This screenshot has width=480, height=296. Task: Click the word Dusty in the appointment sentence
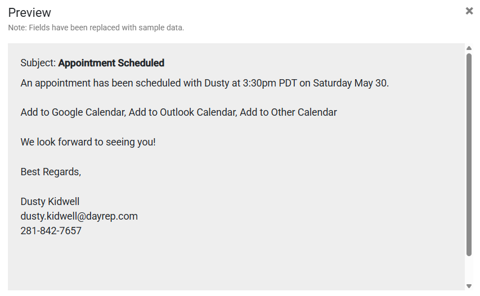pos(216,83)
